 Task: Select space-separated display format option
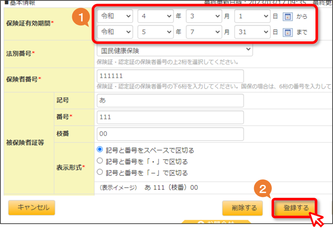click(x=100, y=149)
